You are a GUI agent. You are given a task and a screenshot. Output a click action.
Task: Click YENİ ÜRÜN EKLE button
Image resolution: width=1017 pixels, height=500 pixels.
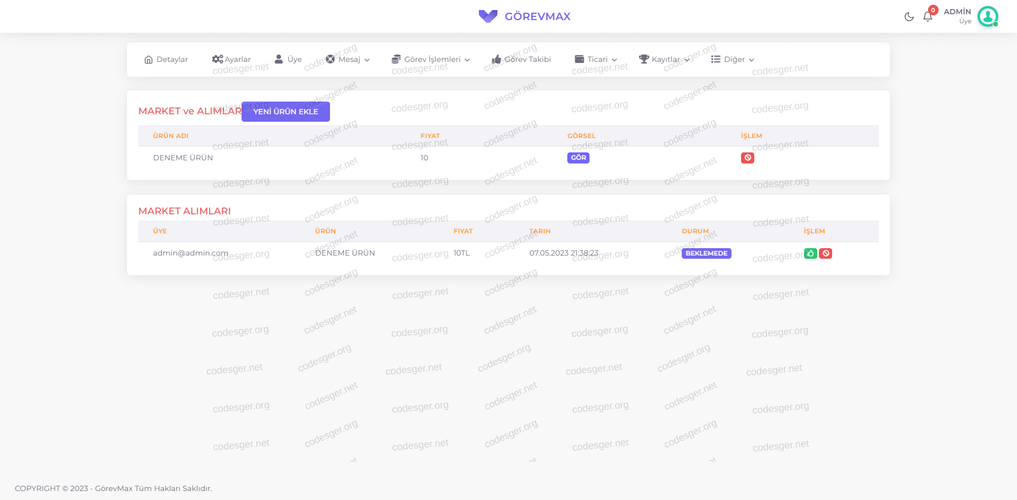pyautogui.click(x=286, y=112)
